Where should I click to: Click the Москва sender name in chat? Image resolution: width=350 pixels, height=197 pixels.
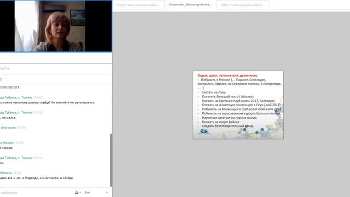tap(7, 142)
